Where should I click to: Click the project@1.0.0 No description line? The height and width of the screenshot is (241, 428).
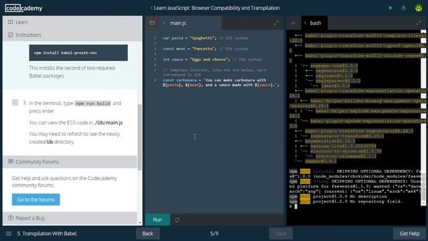338,196
